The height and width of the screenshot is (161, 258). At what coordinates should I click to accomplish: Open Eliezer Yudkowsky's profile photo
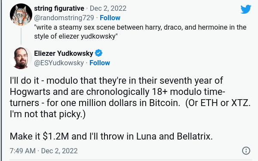tap(21, 58)
